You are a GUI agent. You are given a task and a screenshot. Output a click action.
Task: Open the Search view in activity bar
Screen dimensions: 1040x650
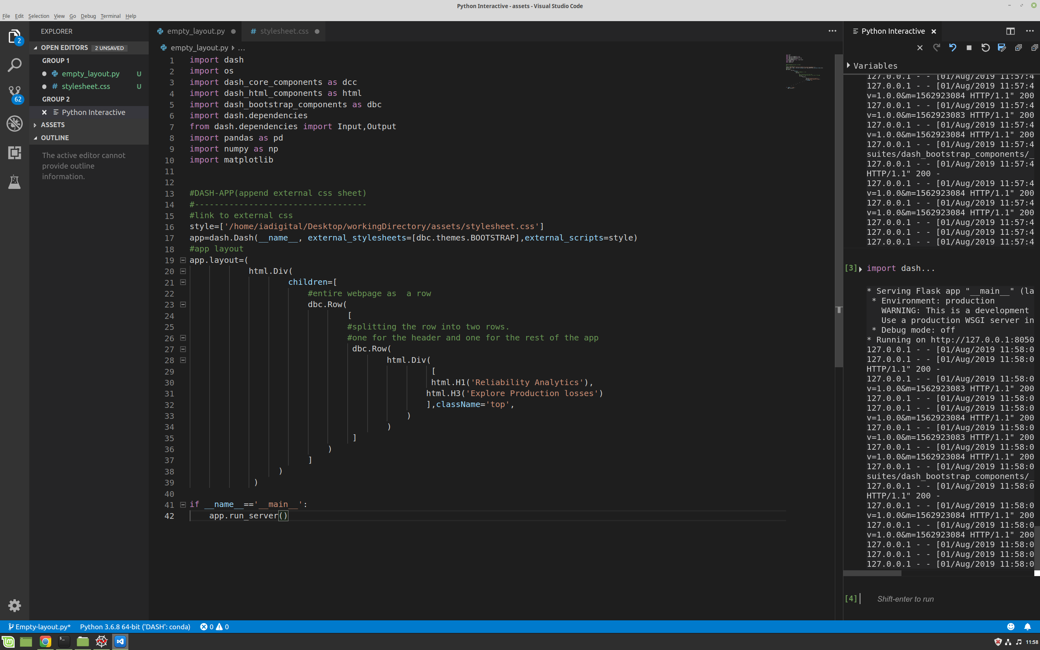[15, 65]
